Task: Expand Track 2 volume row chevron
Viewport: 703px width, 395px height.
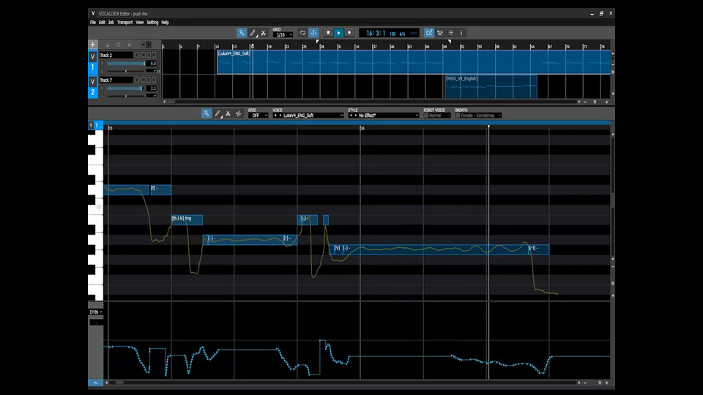Action: [x=103, y=64]
